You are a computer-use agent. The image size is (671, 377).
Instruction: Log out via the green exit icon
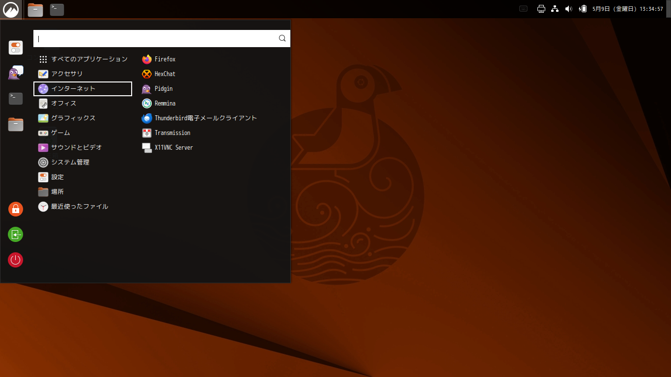15,235
